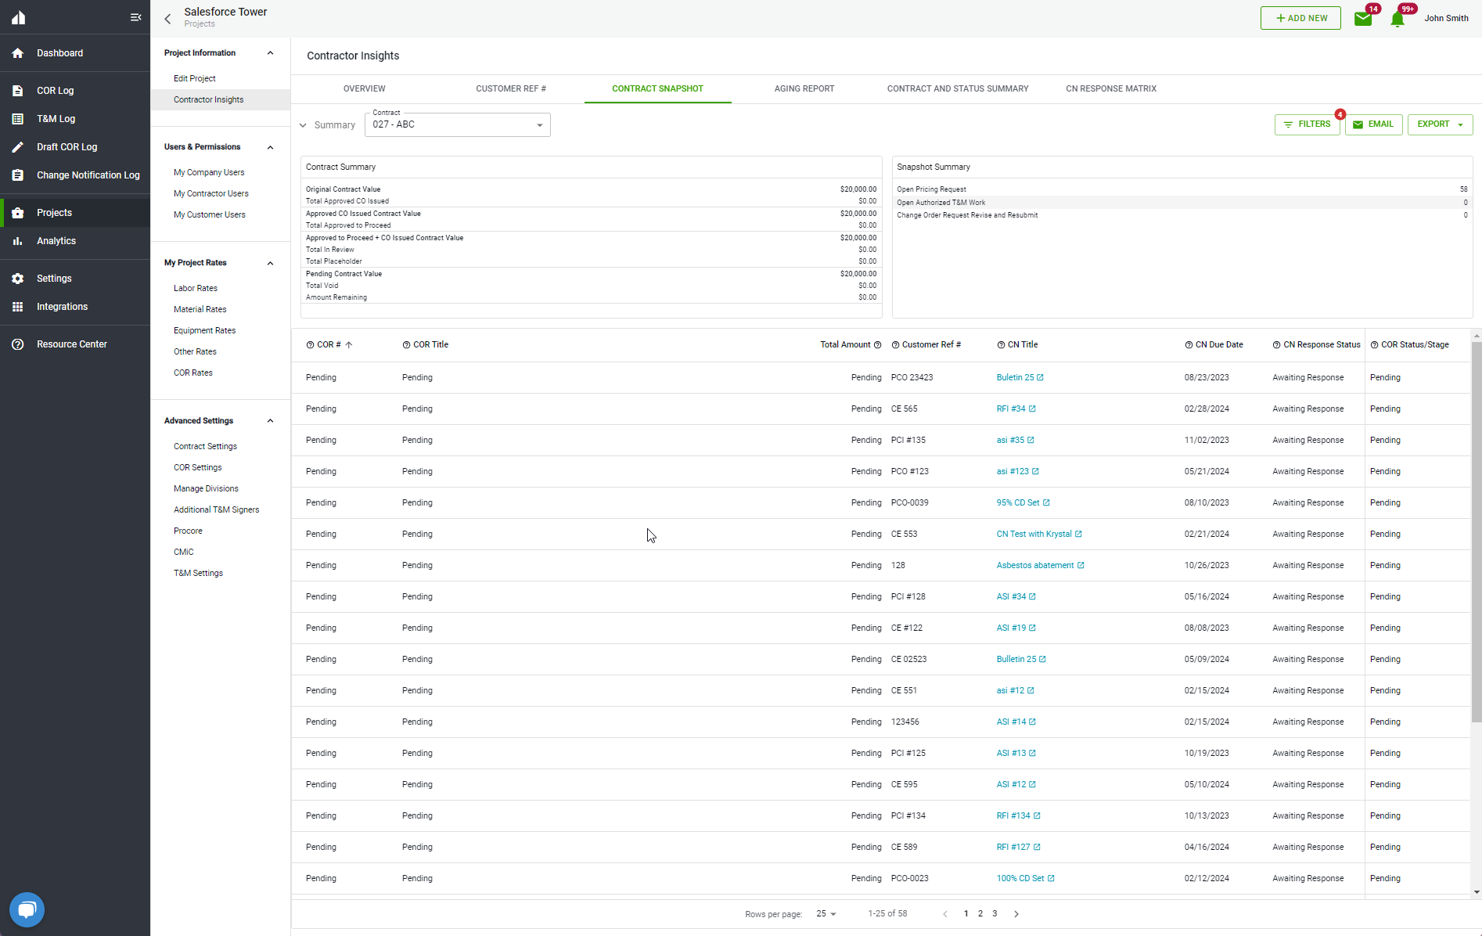Open the Resource Center
Image resolution: width=1482 pixels, height=936 pixels.
point(71,344)
